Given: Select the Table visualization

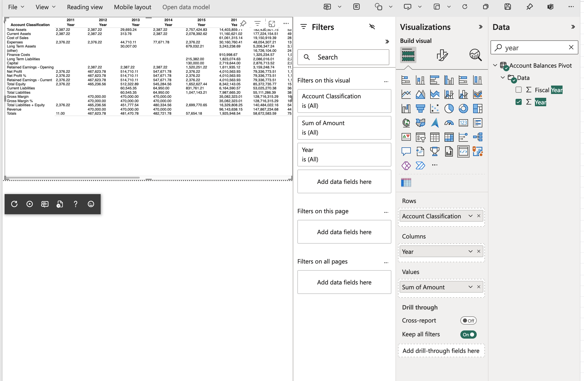Looking at the screenshot, I should click(x=435, y=137).
